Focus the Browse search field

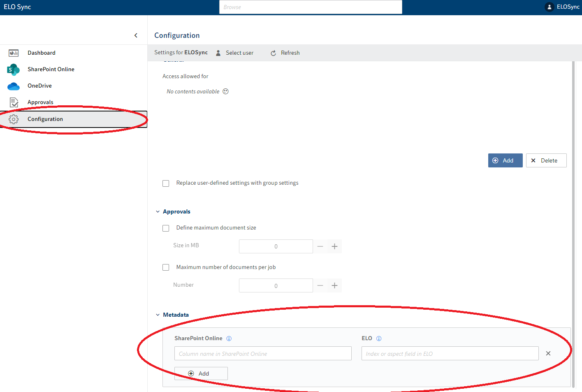(311, 7)
